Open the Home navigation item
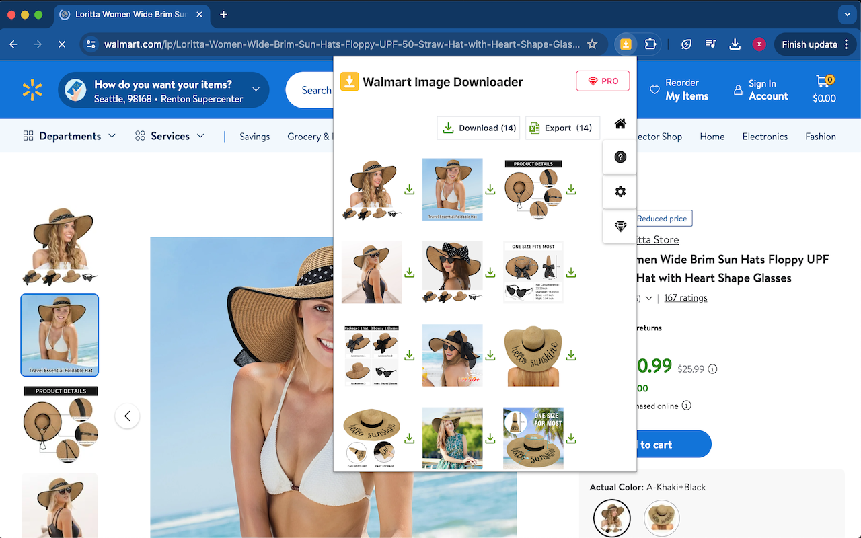This screenshot has height=538, width=861. [712, 137]
